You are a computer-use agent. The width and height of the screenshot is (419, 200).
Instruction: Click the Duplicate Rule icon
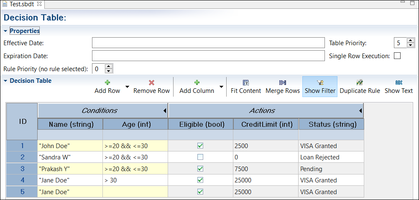pyautogui.click(x=360, y=83)
